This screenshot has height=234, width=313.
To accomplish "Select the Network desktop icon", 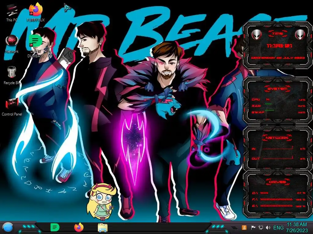I will click(x=12, y=44).
